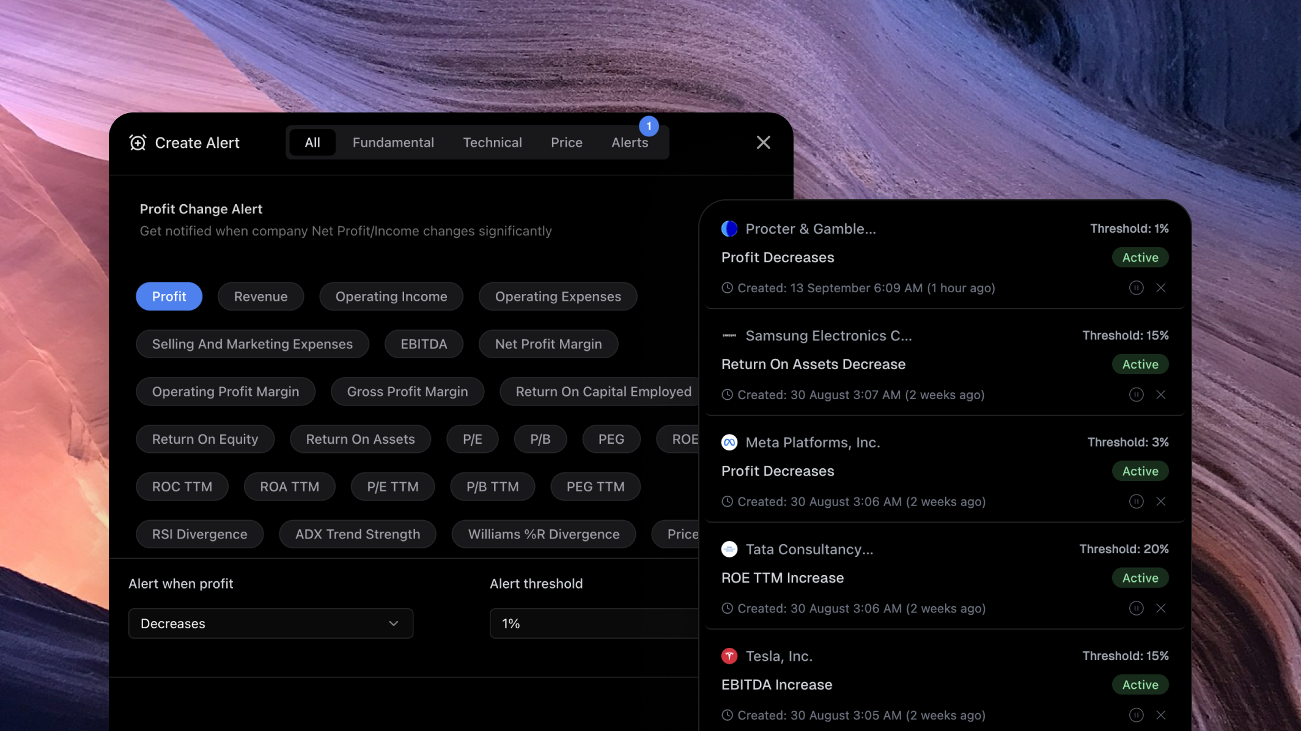Click clock icon on Procter & Gamble alert
This screenshot has height=731, width=1301.
coord(727,288)
